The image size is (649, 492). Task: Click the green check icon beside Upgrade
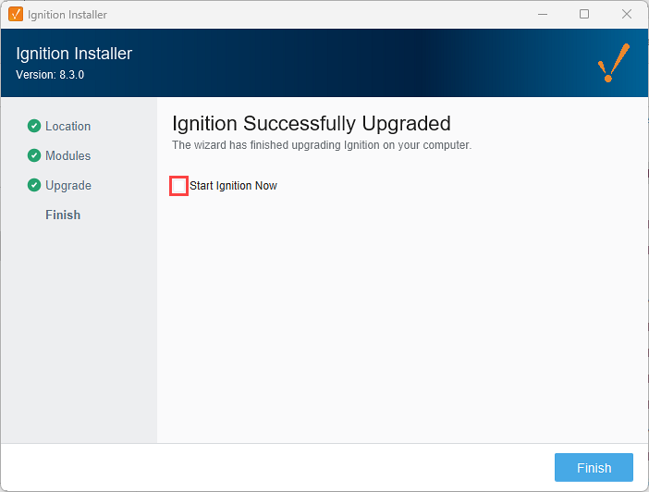(34, 185)
